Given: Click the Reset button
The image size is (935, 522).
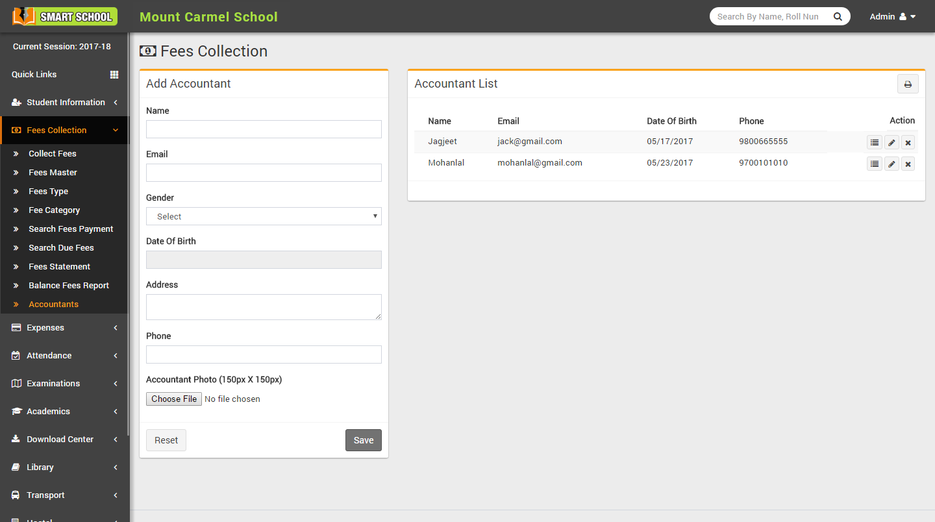Looking at the screenshot, I should coord(166,440).
